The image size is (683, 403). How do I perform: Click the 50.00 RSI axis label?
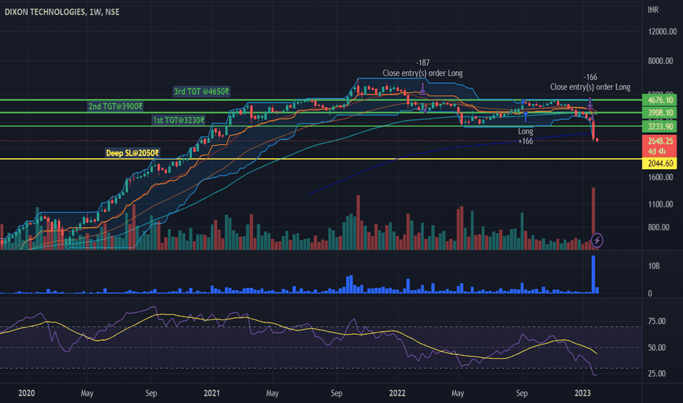coord(657,347)
